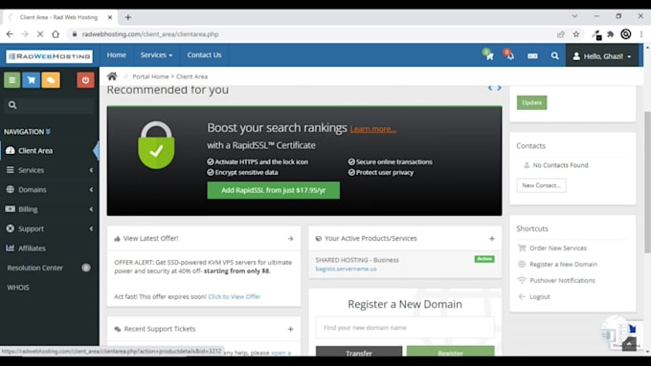Click the browser address bar URL
The image size is (651, 366).
point(150,34)
